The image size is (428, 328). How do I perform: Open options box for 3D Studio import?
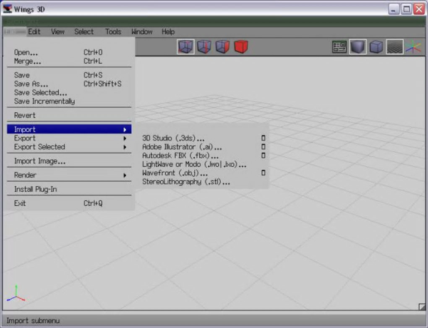click(263, 138)
